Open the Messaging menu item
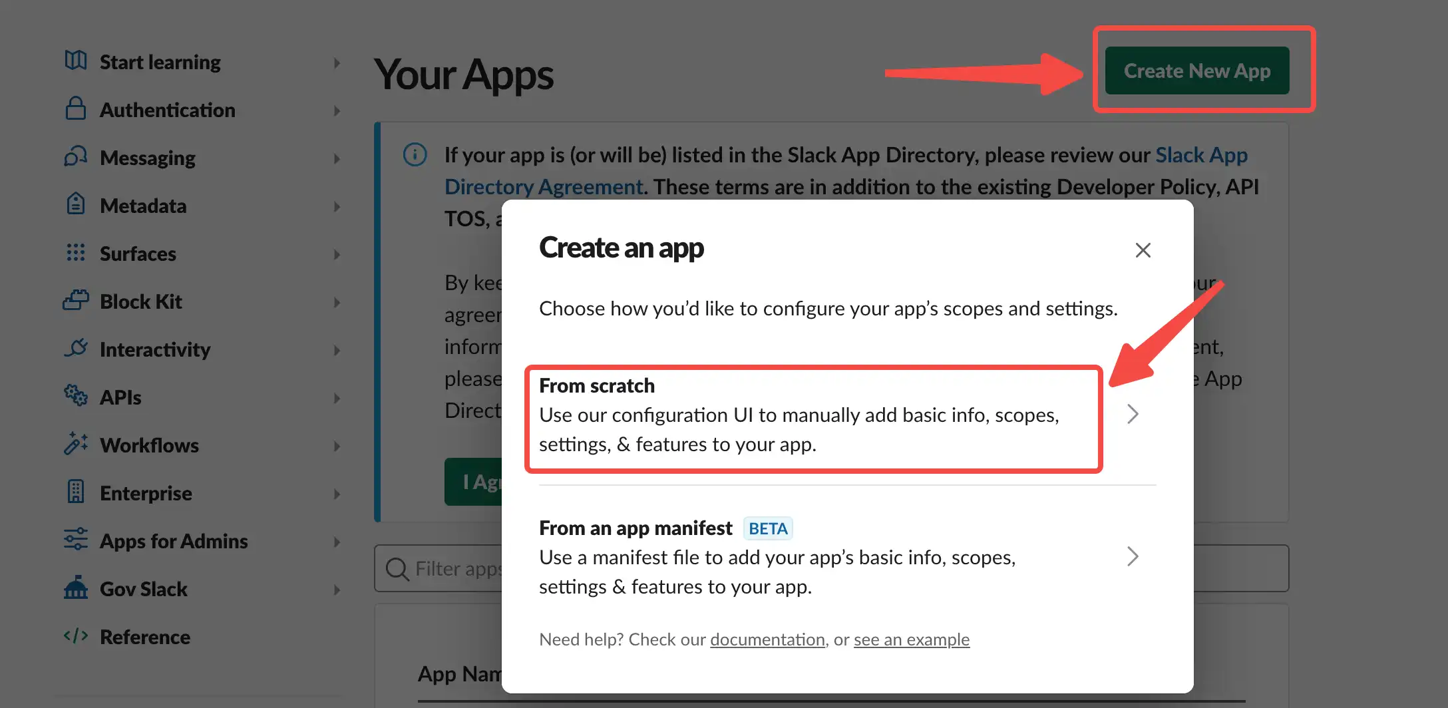This screenshot has height=708, width=1448. click(148, 158)
